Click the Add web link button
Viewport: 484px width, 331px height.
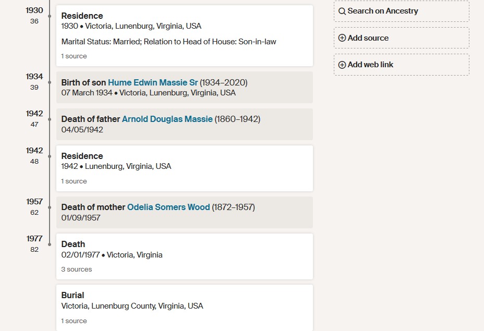tap(401, 65)
